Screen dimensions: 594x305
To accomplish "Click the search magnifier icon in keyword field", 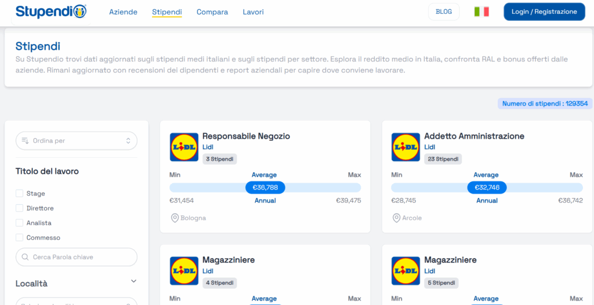I will tap(26, 257).
